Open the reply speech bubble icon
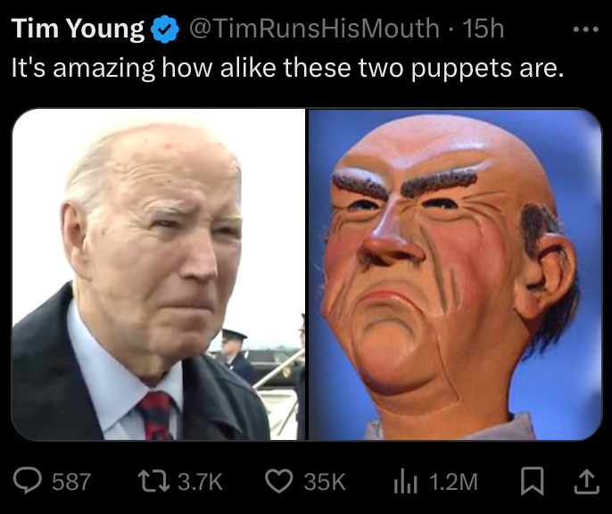This screenshot has height=514, width=612. (x=28, y=481)
